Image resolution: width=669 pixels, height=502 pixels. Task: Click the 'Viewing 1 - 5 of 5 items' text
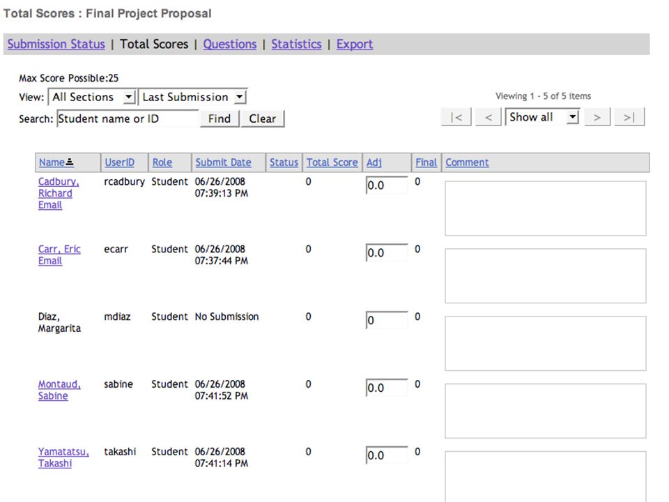click(x=543, y=96)
